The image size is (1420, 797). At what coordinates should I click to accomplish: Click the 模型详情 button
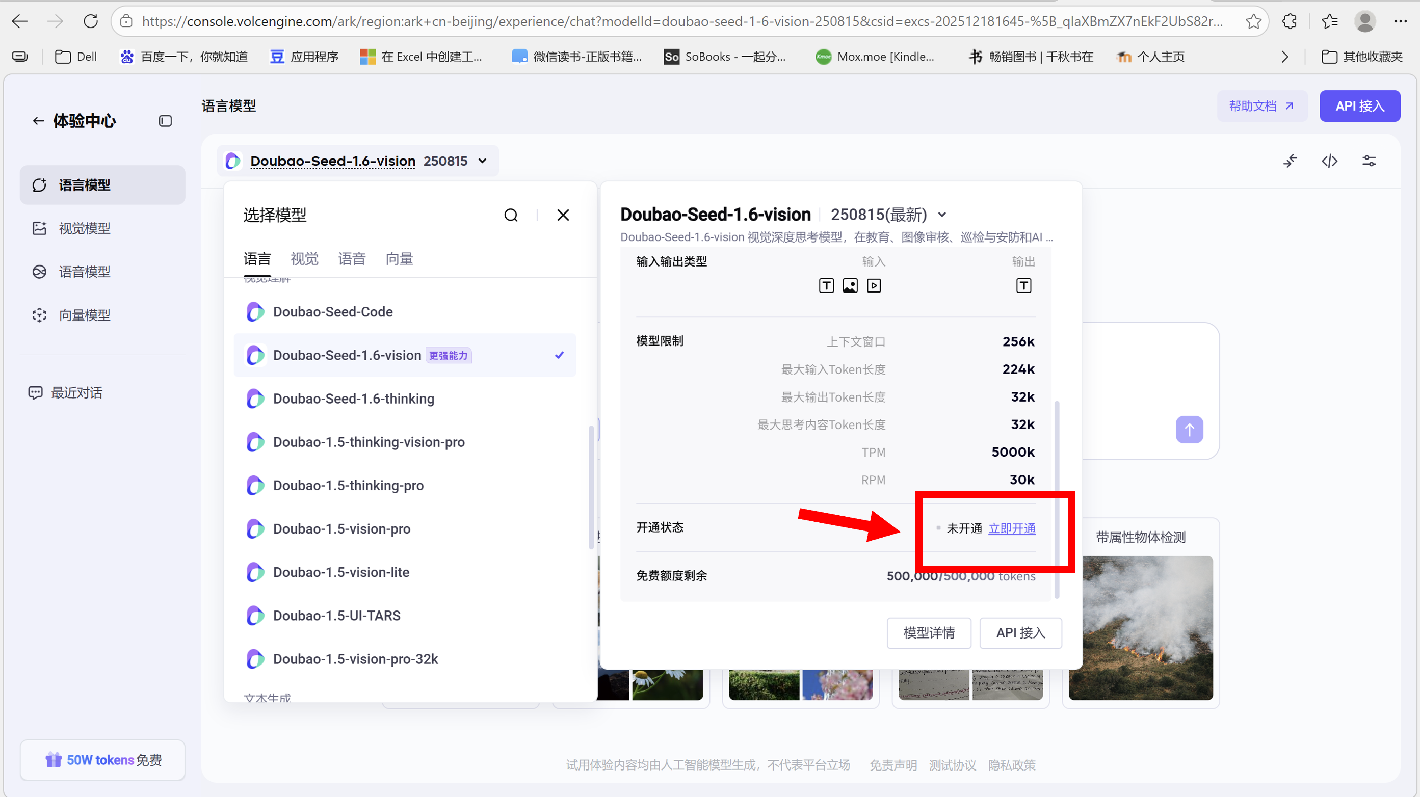click(x=928, y=633)
